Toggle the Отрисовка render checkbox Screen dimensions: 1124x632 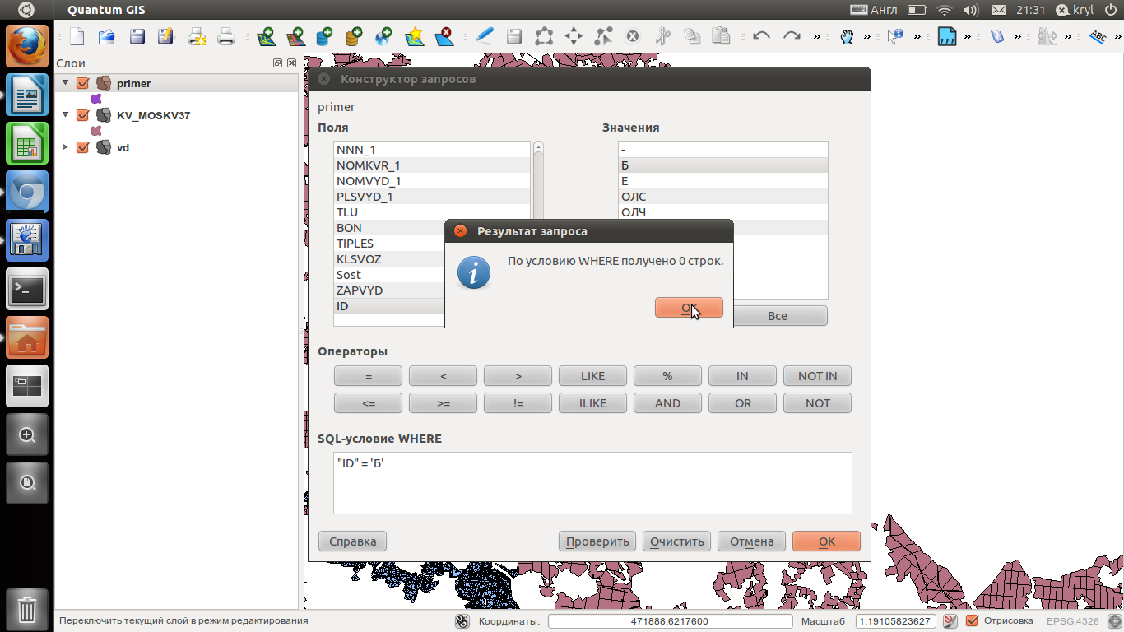tap(972, 621)
